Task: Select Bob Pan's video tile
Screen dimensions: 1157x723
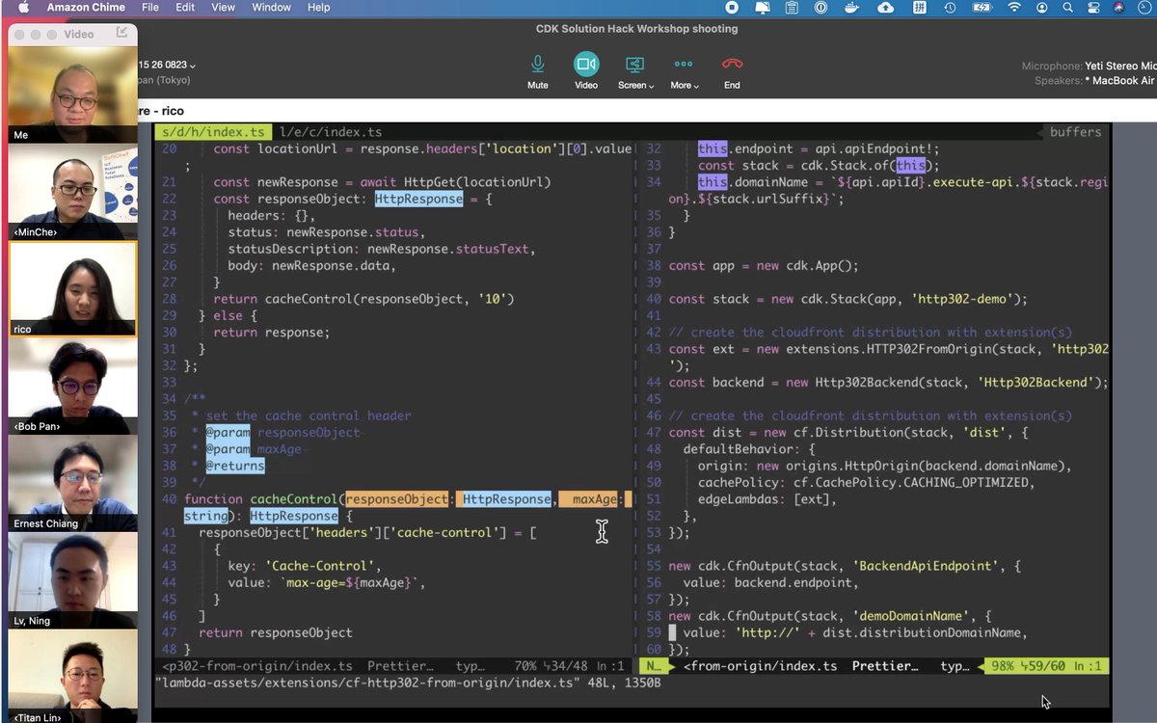Action: [x=72, y=387]
